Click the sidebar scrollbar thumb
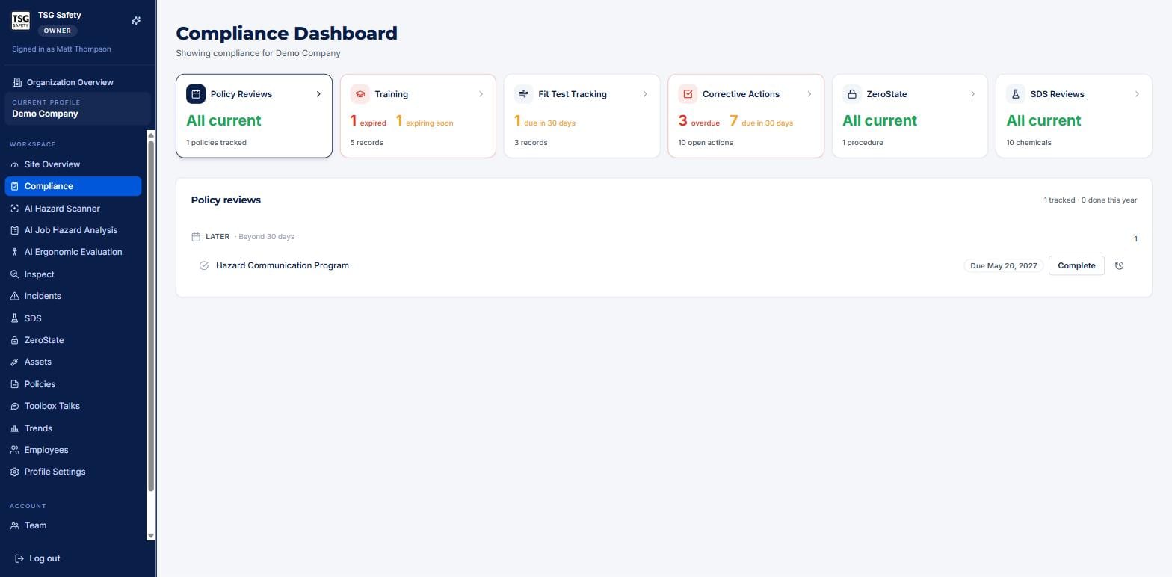Screen dimensions: 1172x577 pos(151,315)
